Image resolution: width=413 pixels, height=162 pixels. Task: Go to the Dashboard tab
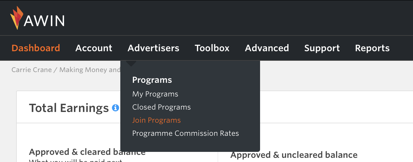(x=36, y=48)
